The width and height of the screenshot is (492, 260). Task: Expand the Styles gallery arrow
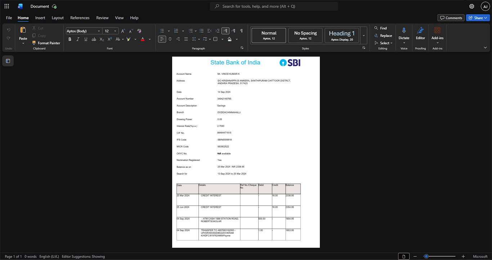364,35
